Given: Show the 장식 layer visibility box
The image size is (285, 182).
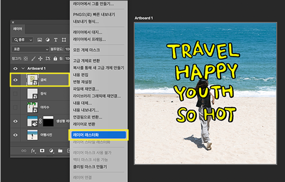Looking at the screenshot, I should [16, 94].
